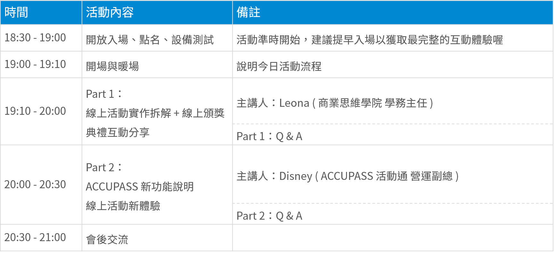Click the Part 1:Q & A row
554x253 pixels.
(x=269, y=136)
